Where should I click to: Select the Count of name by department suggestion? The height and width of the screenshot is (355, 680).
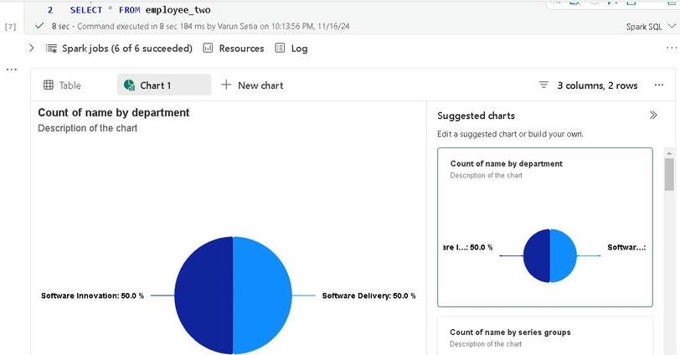(545, 227)
